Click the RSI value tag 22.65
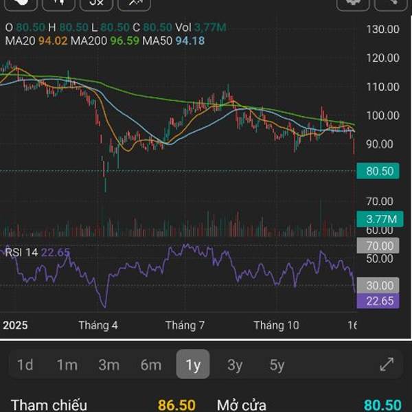 click(x=378, y=301)
